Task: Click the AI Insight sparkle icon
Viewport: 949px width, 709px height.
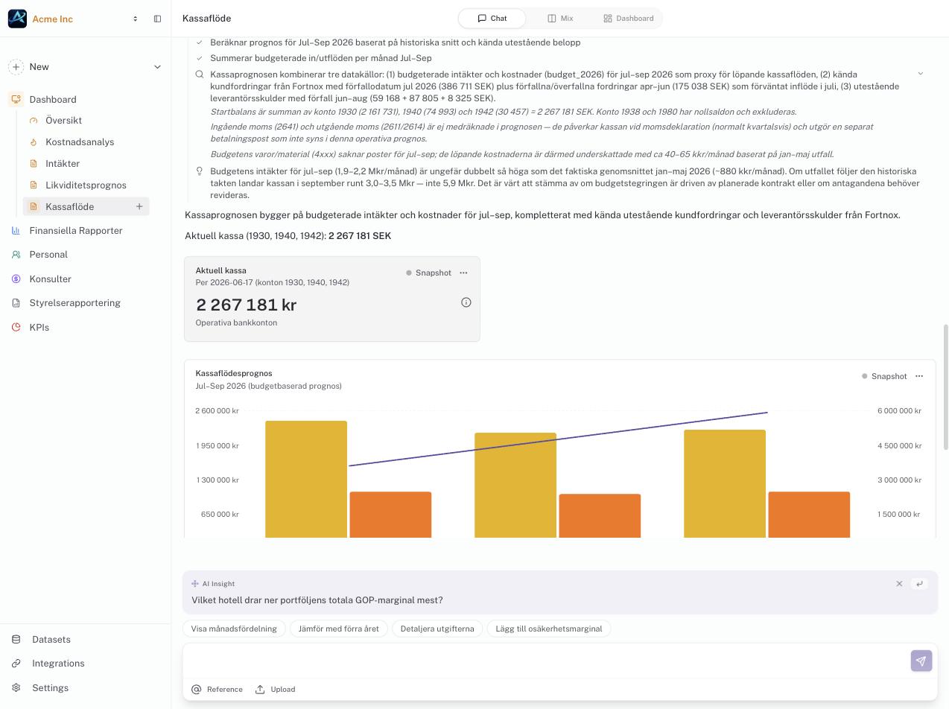Action: click(x=195, y=584)
